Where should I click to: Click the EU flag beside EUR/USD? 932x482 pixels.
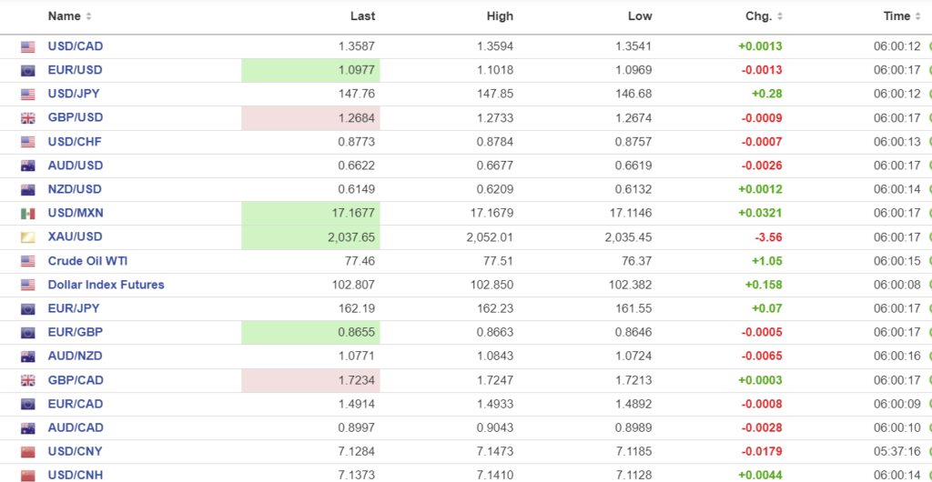(28, 70)
